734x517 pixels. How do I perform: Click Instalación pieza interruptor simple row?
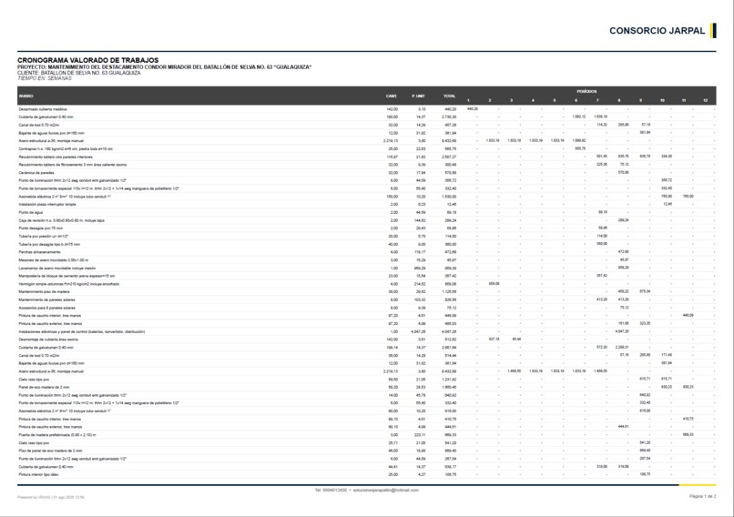(x=366, y=205)
